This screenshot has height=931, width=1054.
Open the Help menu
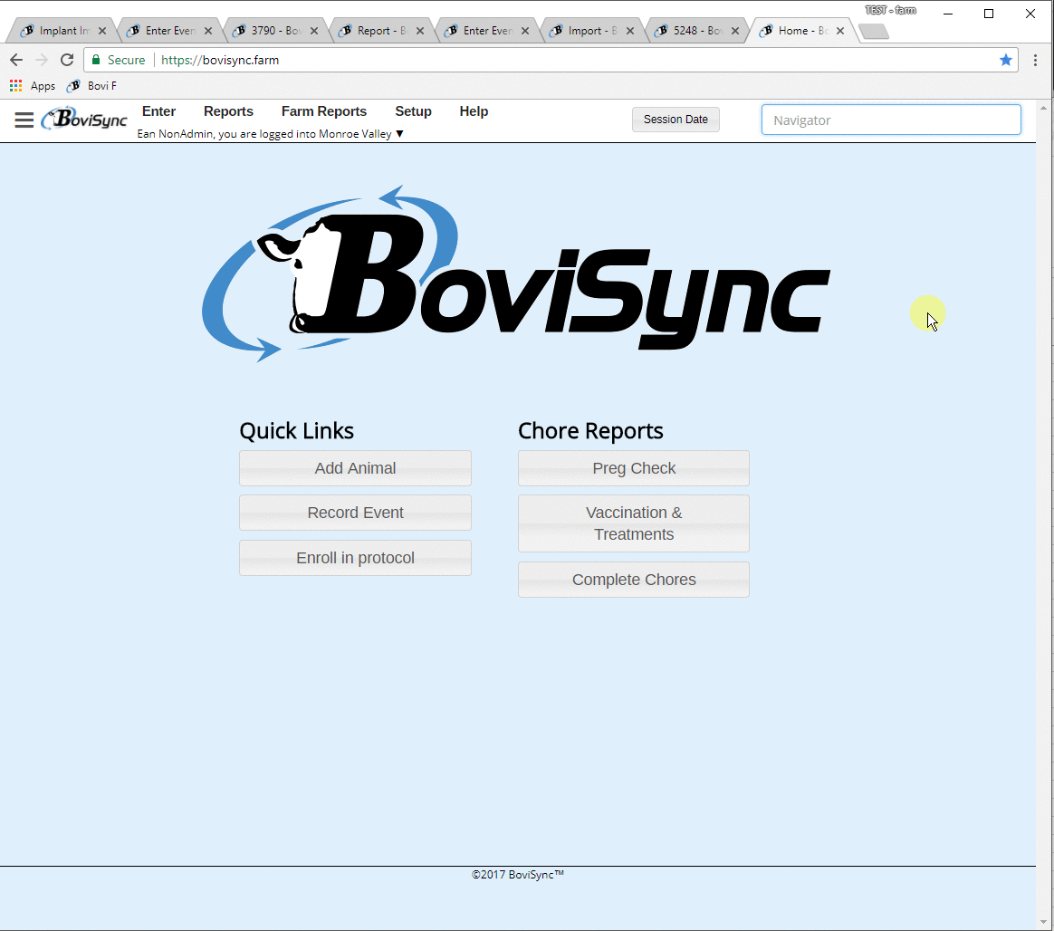click(474, 111)
